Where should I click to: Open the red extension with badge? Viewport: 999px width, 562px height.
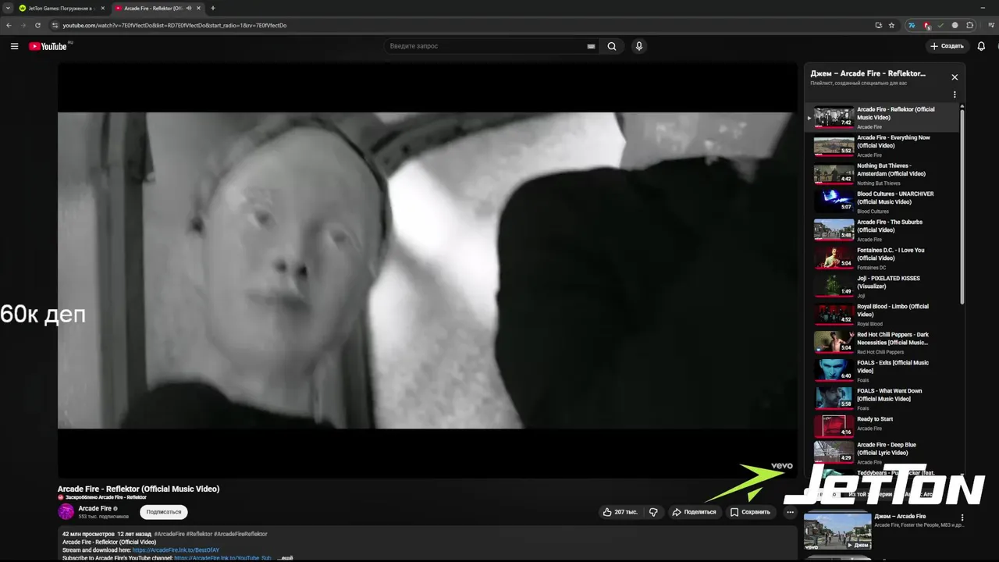[x=926, y=25]
